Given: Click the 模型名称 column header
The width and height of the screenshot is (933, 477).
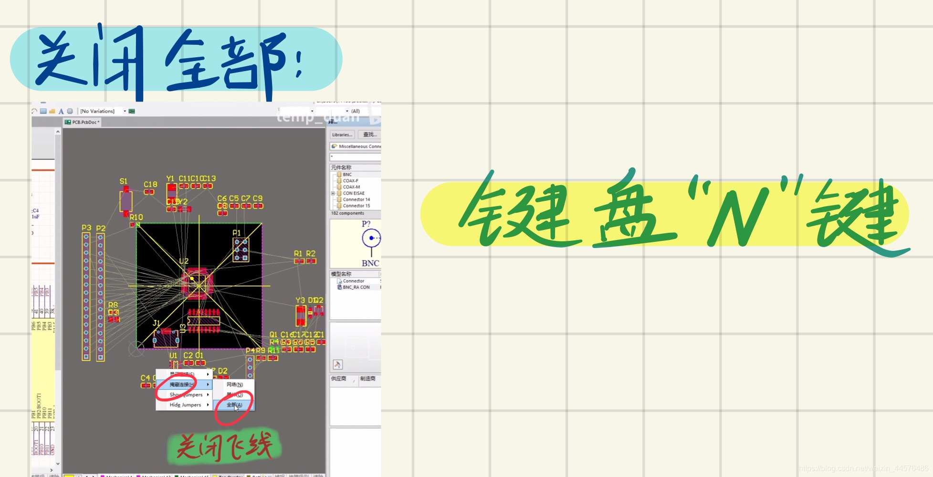Looking at the screenshot, I should pos(355,274).
